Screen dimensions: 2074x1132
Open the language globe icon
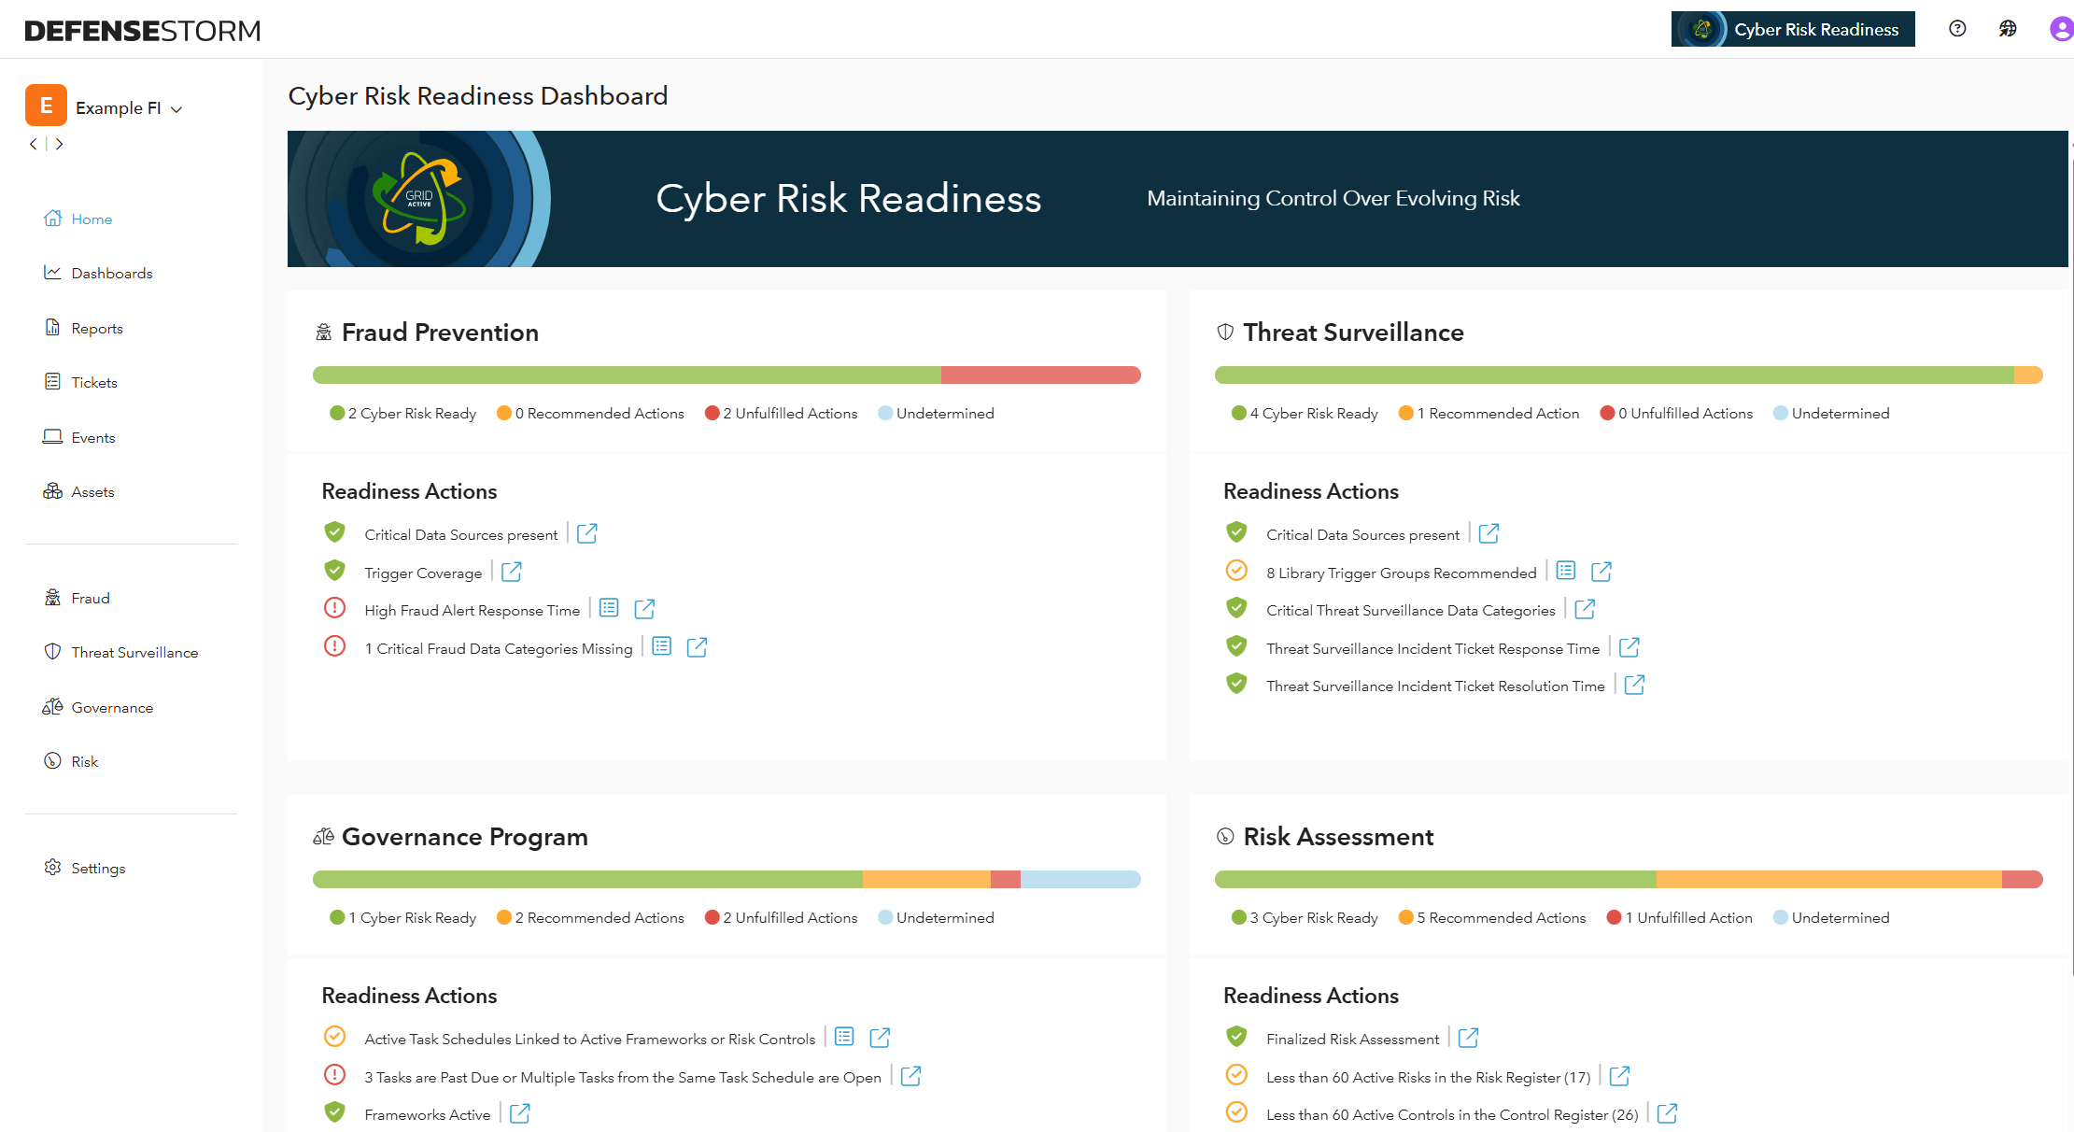[x=2008, y=29]
